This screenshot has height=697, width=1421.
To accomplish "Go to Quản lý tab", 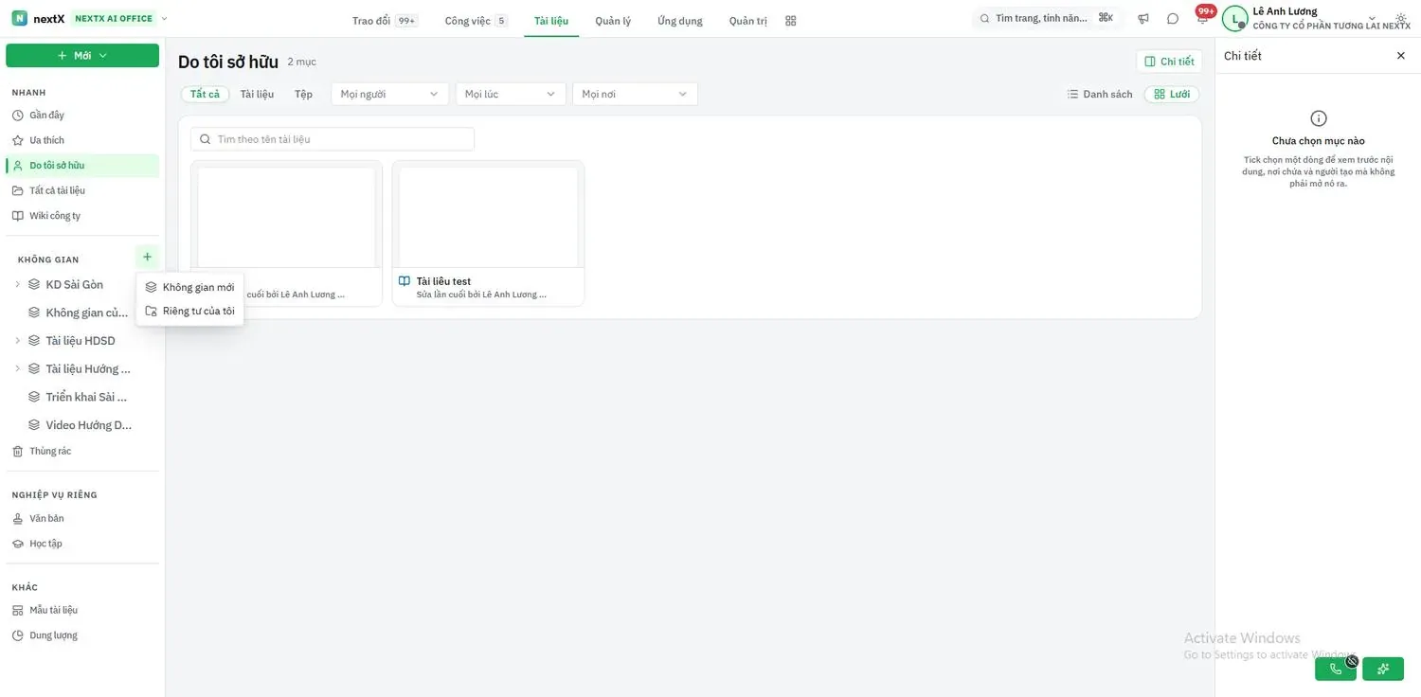I will pos(613,21).
